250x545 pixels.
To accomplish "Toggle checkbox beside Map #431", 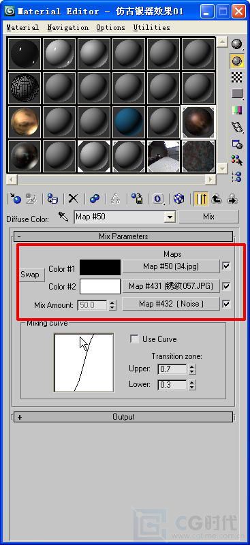I will (x=226, y=286).
